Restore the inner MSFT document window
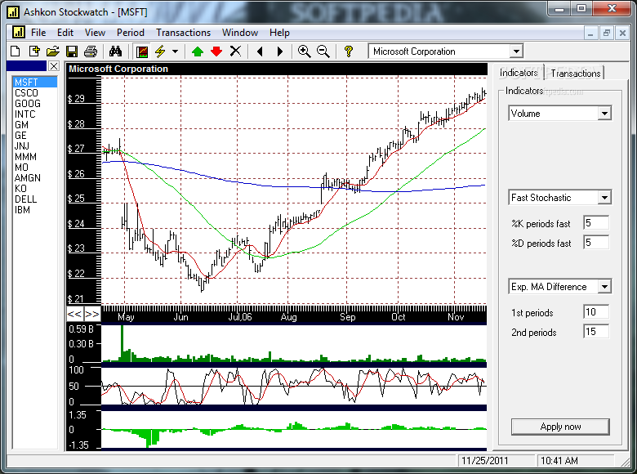637x474 pixels. pos(607,33)
